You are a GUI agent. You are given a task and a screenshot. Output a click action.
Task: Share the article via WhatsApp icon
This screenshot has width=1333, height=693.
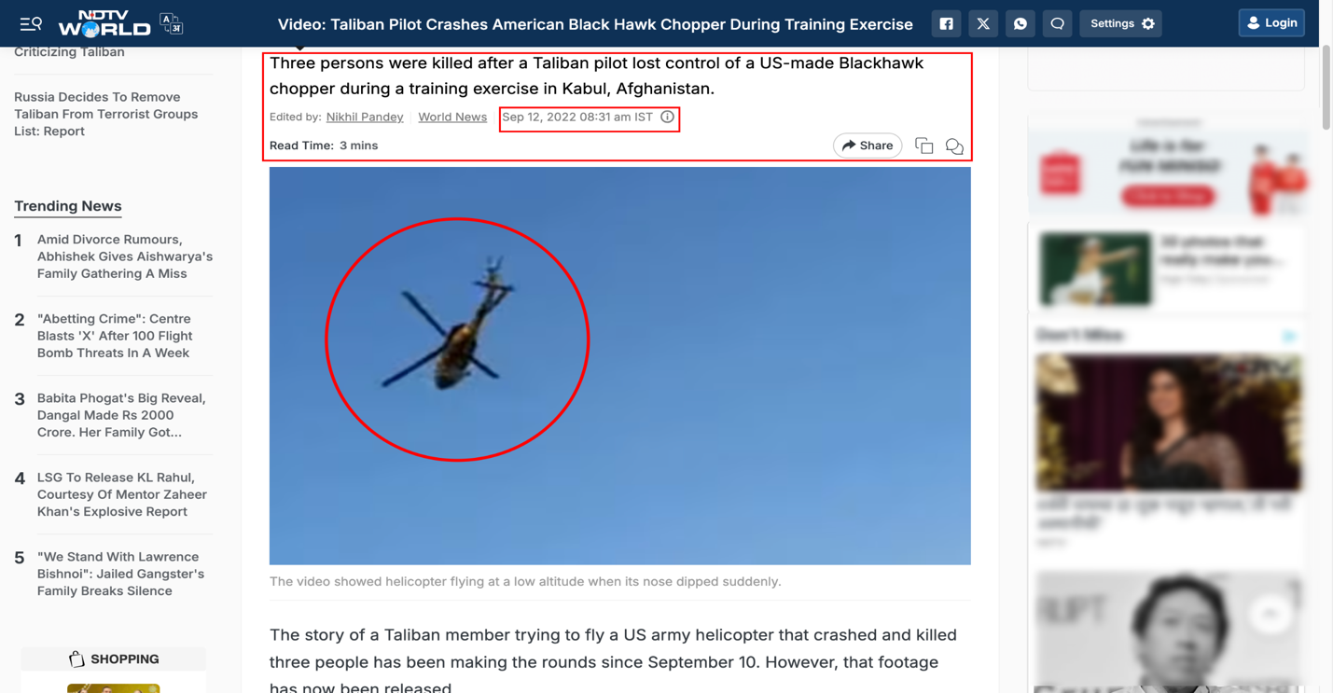coord(1021,23)
